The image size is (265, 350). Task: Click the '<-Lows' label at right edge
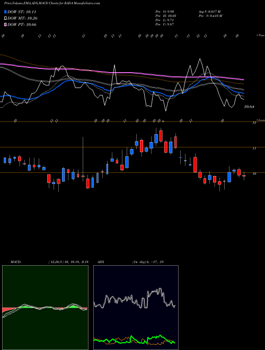click(260, 120)
